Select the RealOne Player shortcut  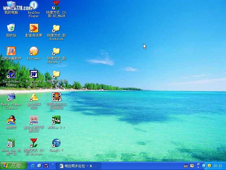34,6
